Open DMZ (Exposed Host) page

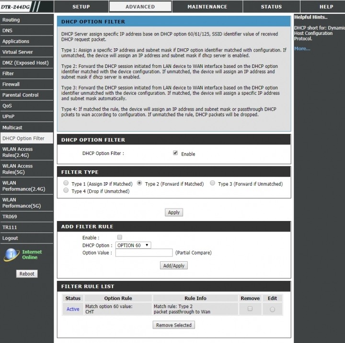coord(27,63)
